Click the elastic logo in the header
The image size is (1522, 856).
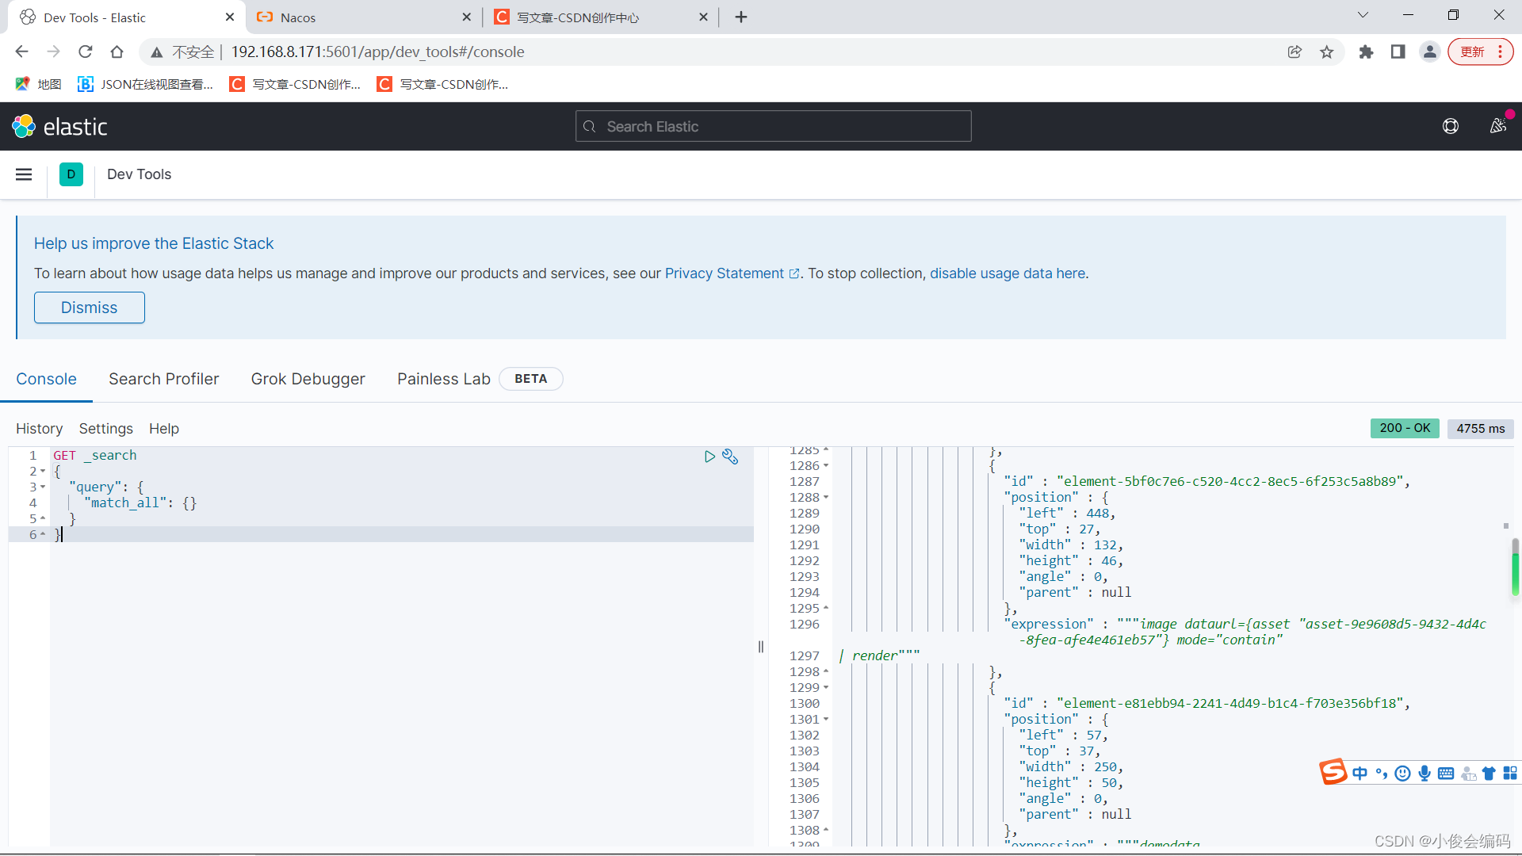point(59,126)
